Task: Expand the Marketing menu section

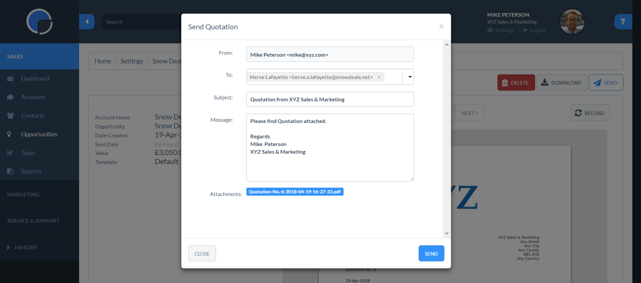Action: (23, 194)
